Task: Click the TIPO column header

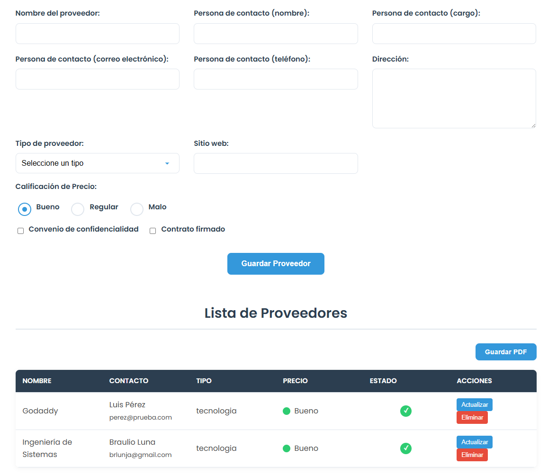Action: pyautogui.click(x=204, y=381)
